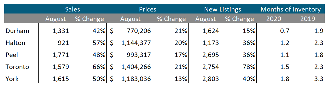Click the Halton row label
The width and height of the screenshot is (328, 90).
tap(16, 43)
